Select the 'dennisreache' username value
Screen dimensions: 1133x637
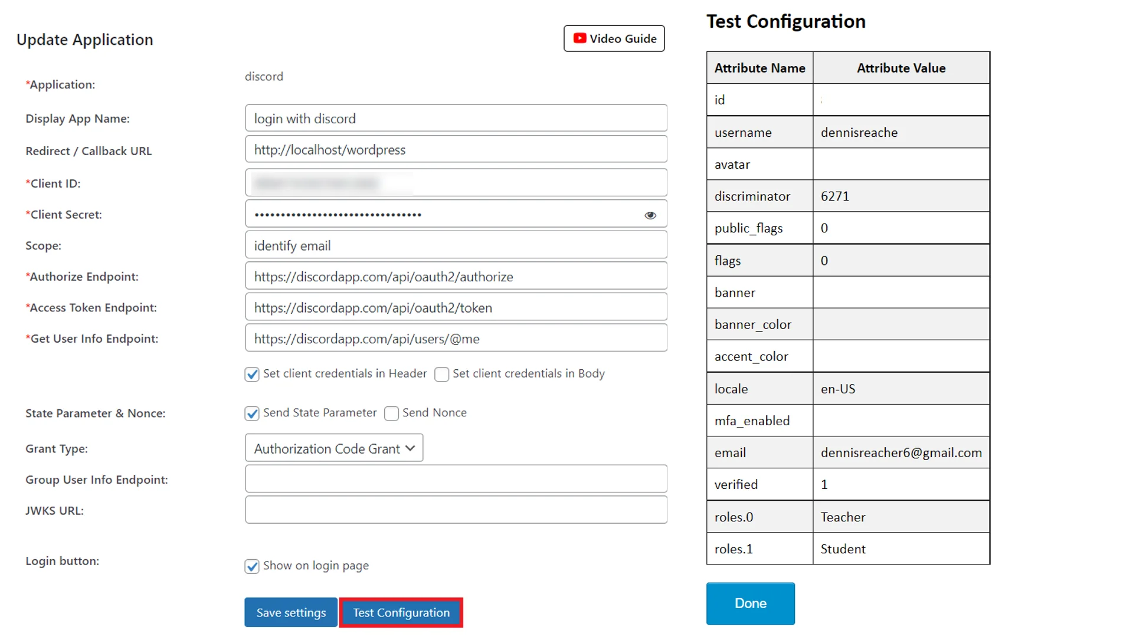coord(859,133)
